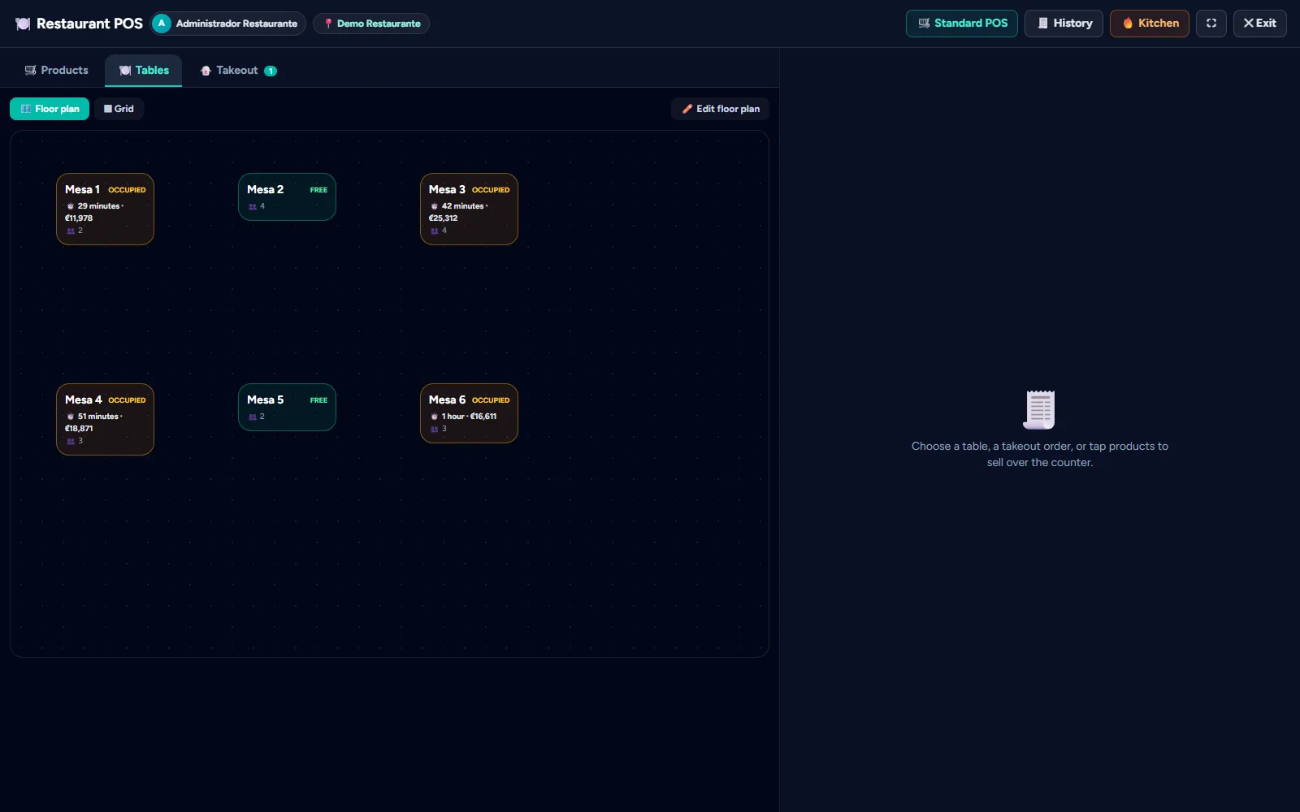Click the Demo Restaurante location pin icon
Image resolution: width=1300 pixels, height=812 pixels.
pos(328,24)
